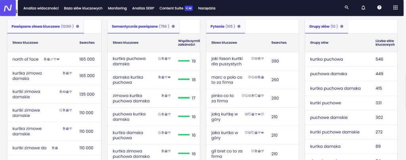Open Analiza SERP menu

[143, 8]
